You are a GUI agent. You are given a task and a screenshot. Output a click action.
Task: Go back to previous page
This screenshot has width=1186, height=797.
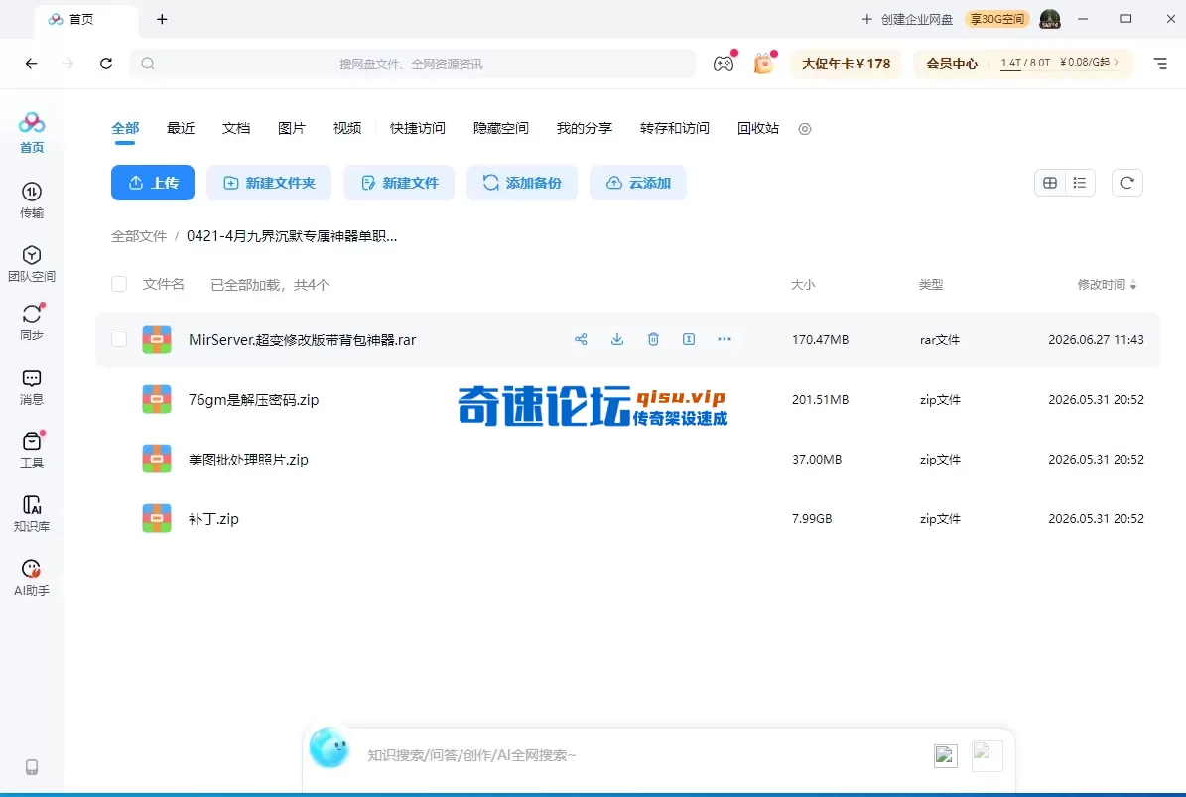[x=31, y=64]
